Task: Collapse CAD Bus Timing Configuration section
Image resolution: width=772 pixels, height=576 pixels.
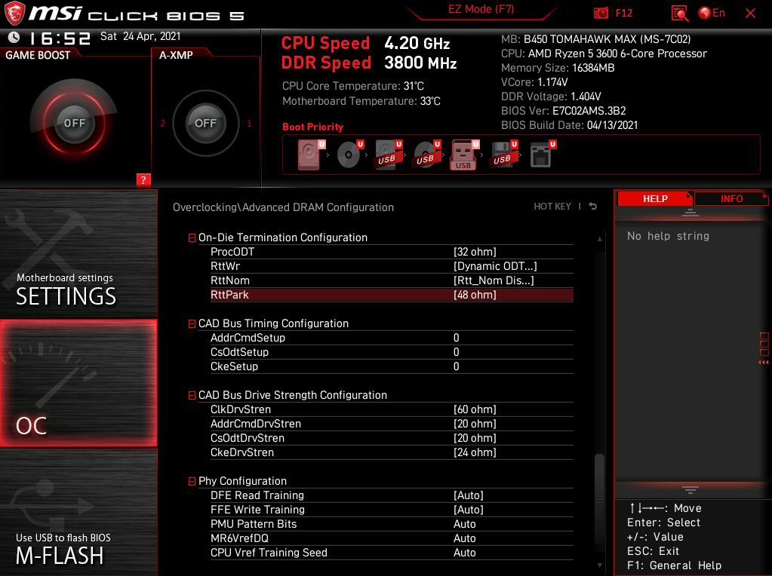Action: [x=192, y=323]
